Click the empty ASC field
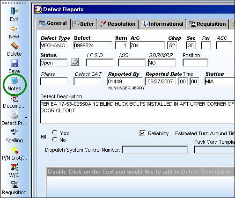 click(224, 45)
